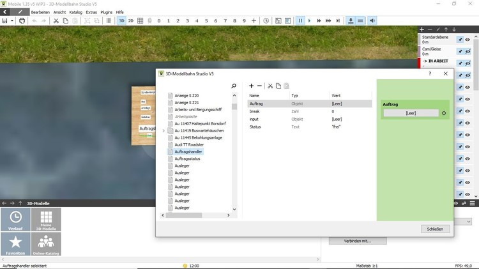The width and height of the screenshot is (479, 269).
Task: Click the [Leer] Auftrag value button
Action: point(410,113)
